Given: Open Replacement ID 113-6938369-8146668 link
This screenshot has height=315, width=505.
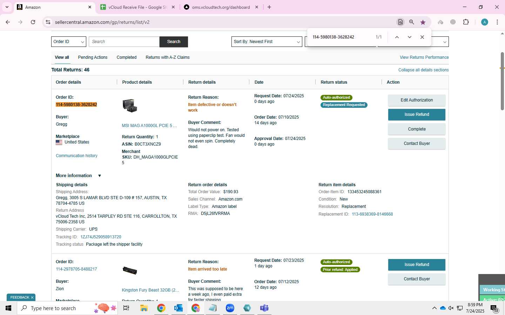Looking at the screenshot, I should 372,214.
